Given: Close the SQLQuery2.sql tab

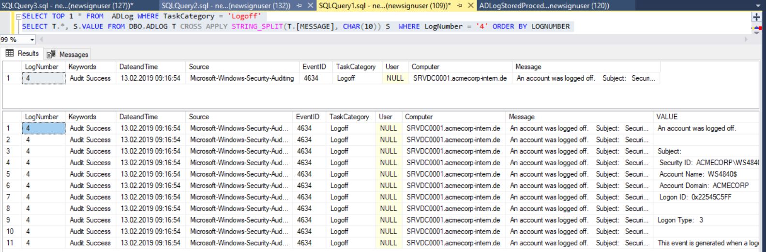Looking at the screenshot, I should (310, 6).
